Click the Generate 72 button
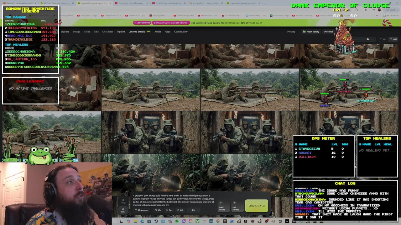The image size is (401, 225). coord(257,206)
